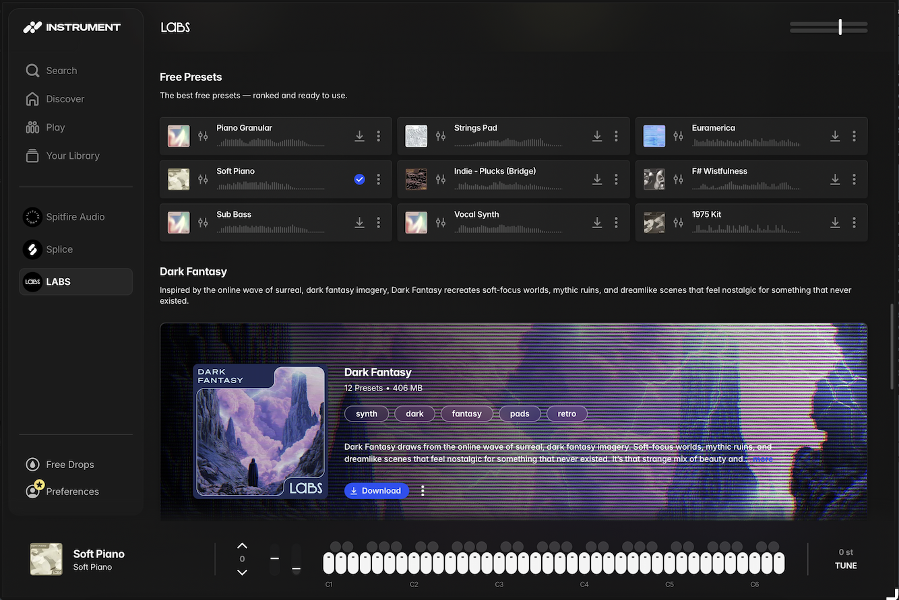The width and height of the screenshot is (899, 600).
Task: Filter by the dark tag
Action: click(x=414, y=414)
